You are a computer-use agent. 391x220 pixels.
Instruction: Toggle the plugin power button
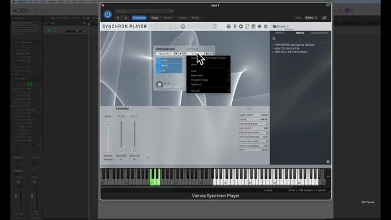point(108,15)
